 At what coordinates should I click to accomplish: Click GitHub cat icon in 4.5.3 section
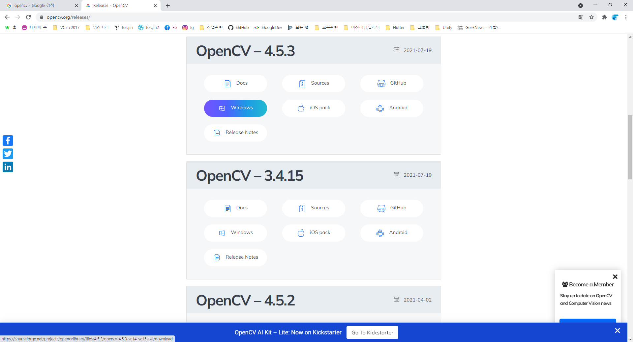tap(381, 84)
